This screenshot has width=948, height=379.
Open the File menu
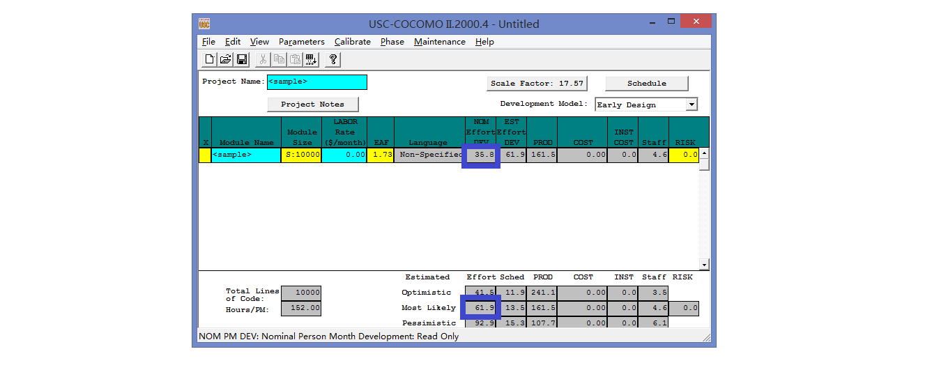pyautogui.click(x=208, y=42)
